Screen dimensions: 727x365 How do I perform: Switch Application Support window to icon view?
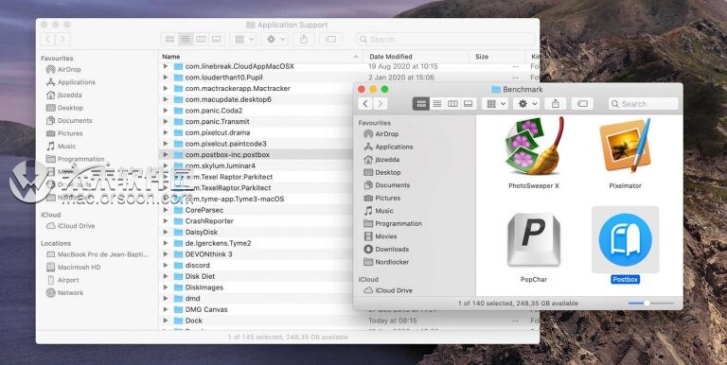tap(169, 40)
